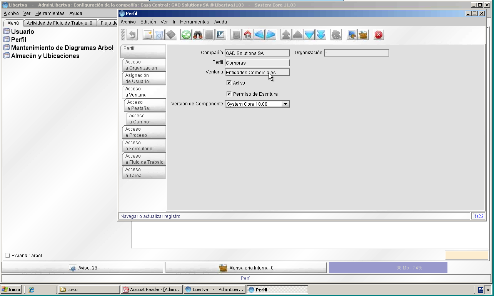Click the Mensajería Interna: 0 button
The height and width of the screenshot is (296, 494).
[246, 268]
